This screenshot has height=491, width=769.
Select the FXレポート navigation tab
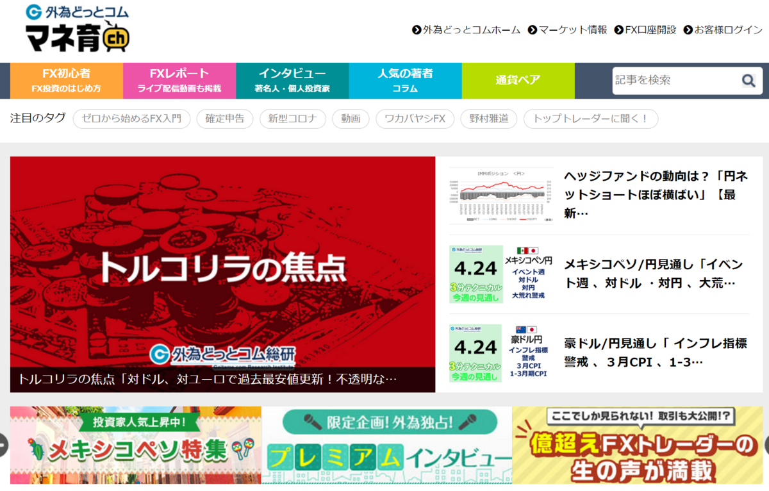tap(179, 81)
